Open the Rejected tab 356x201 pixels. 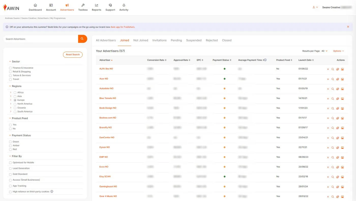pyautogui.click(x=212, y=40)
